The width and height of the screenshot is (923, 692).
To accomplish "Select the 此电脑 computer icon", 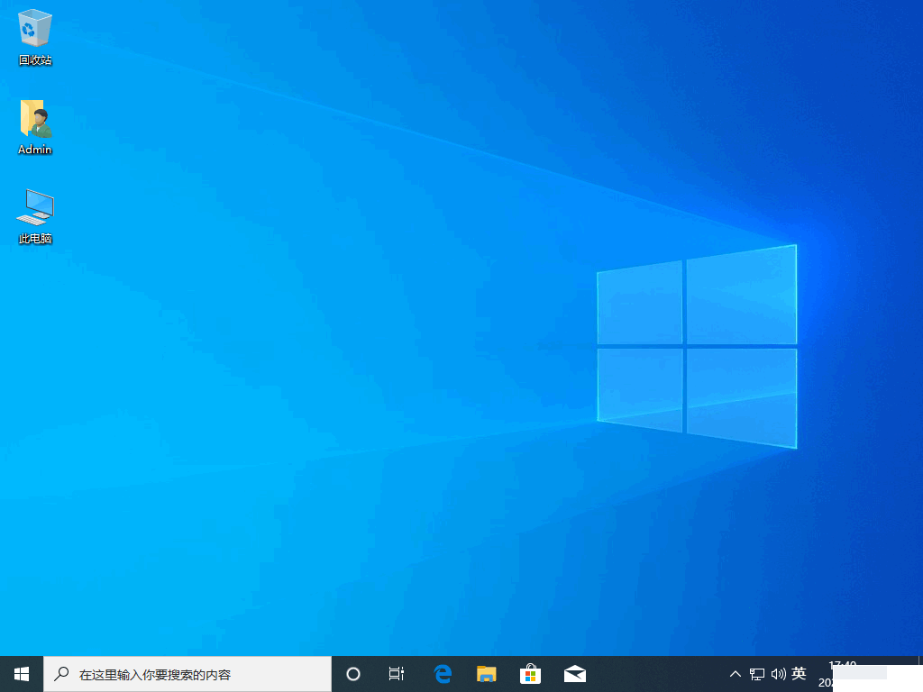I will tap(35, 207).
